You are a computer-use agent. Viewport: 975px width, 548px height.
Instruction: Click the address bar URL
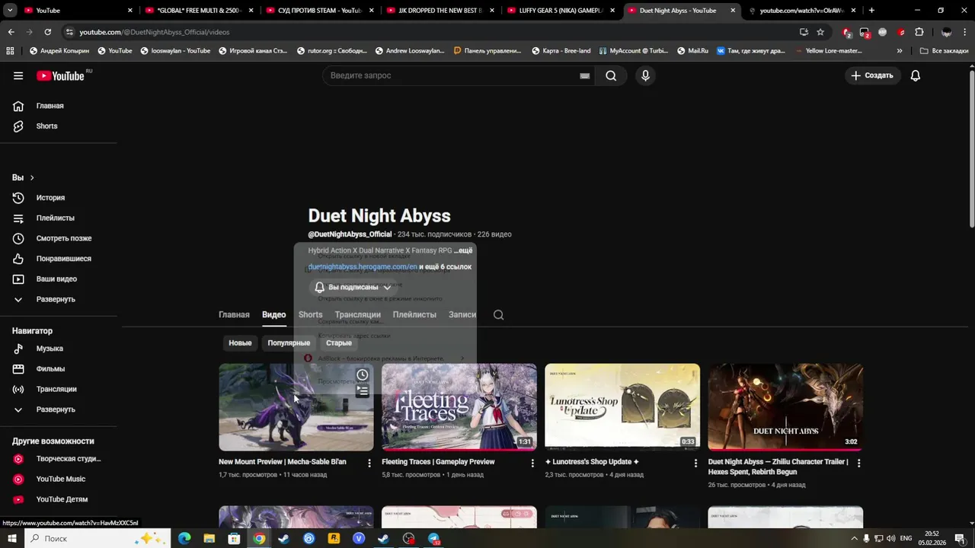[154, 32]
